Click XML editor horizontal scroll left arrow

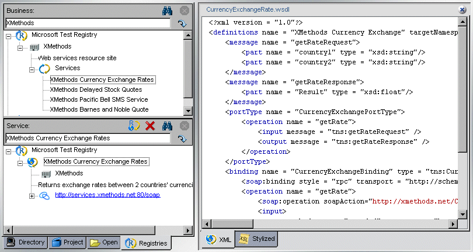tap(207, 224)
